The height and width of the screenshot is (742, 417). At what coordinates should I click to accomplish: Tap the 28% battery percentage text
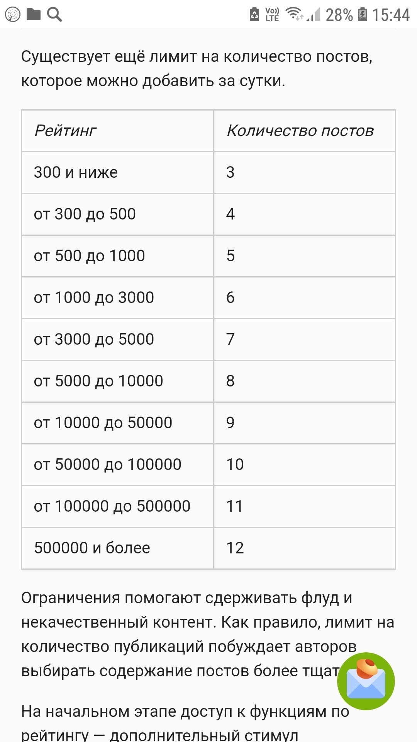[x=339, y=15]
